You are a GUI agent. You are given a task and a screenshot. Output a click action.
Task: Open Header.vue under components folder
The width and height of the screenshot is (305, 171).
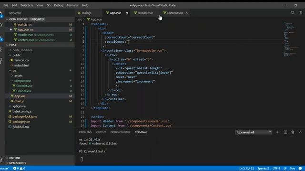[x=40, y=91]
